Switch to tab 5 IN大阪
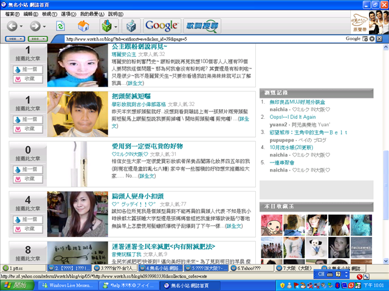This screenshot has height=291, width=389. [207, 268]
